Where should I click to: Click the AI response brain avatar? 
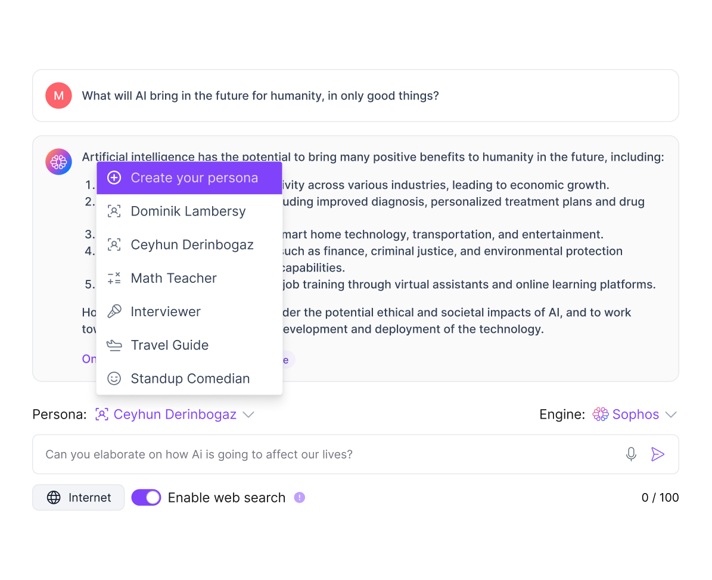coord(58,161)
